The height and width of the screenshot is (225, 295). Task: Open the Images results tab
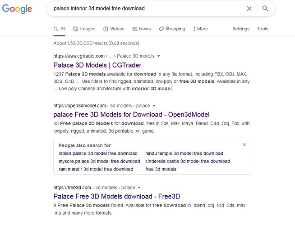tap(84, 29)
